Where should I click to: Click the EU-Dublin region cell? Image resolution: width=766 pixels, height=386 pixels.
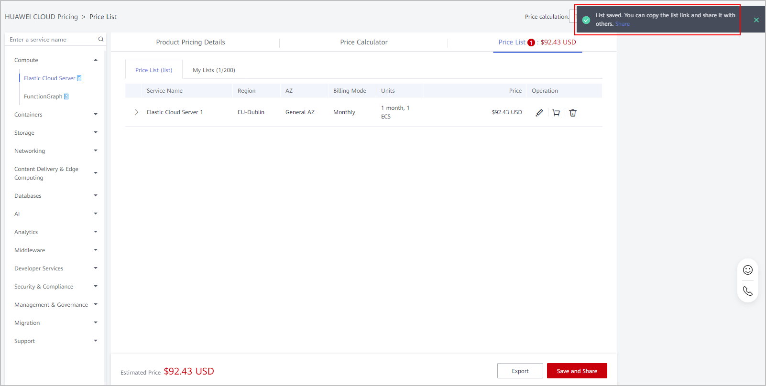(251, 112)
